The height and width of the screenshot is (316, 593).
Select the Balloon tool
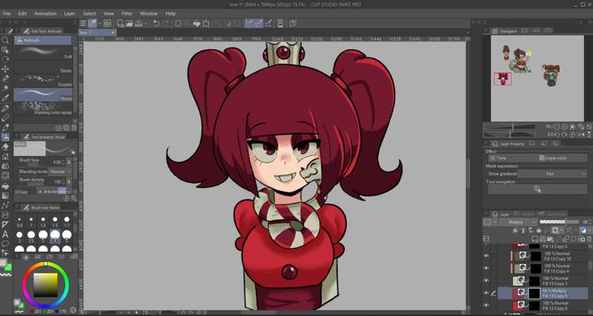tap(5, 244)
